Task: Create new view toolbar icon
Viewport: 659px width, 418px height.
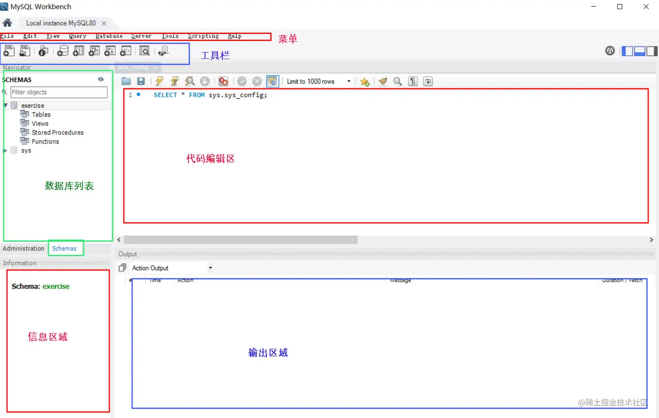Action: point(94,51)
